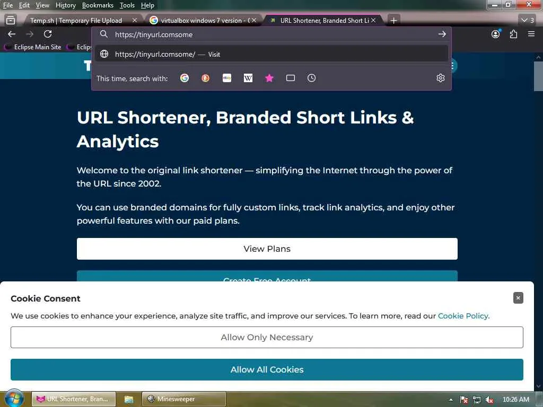Click the muted volume tray icon
The height and width of the screenshot is (407, 543).
pyautogui.click(x=489, y=400)
